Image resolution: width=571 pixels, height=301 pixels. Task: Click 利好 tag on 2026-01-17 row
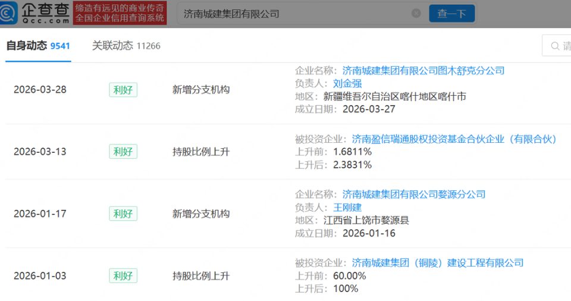[123, 214]
